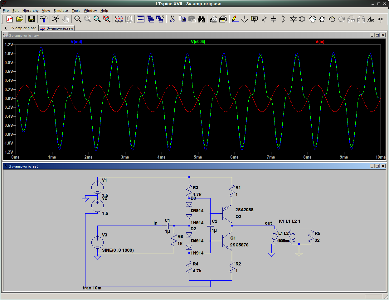Place a Ground symbol from the toolbar
Screen dimensions: 389x300
coord(245,19)
